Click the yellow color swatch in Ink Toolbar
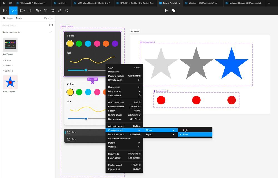This screenshot has width=278, height=178. [70, 44]
